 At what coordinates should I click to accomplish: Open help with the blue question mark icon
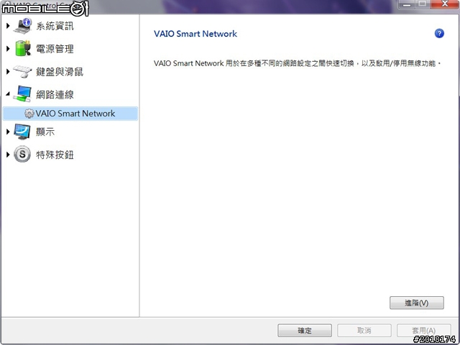pos(439,34)
